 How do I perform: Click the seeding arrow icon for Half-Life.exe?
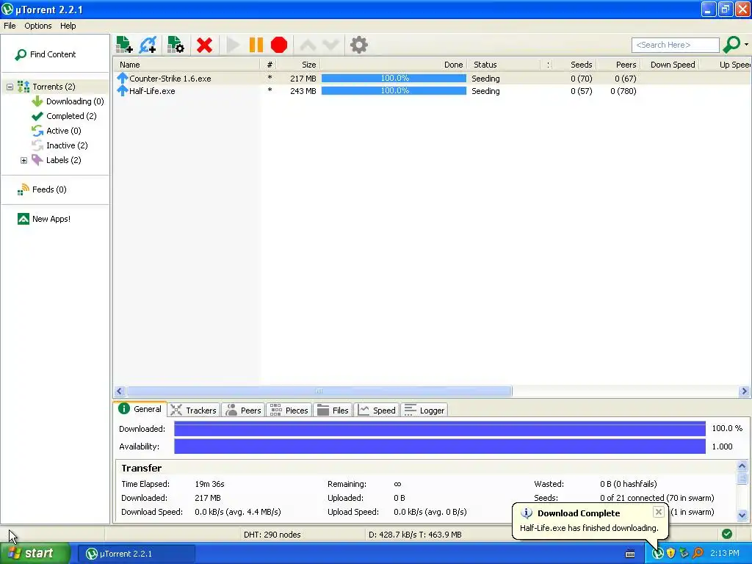pos(123,90)
